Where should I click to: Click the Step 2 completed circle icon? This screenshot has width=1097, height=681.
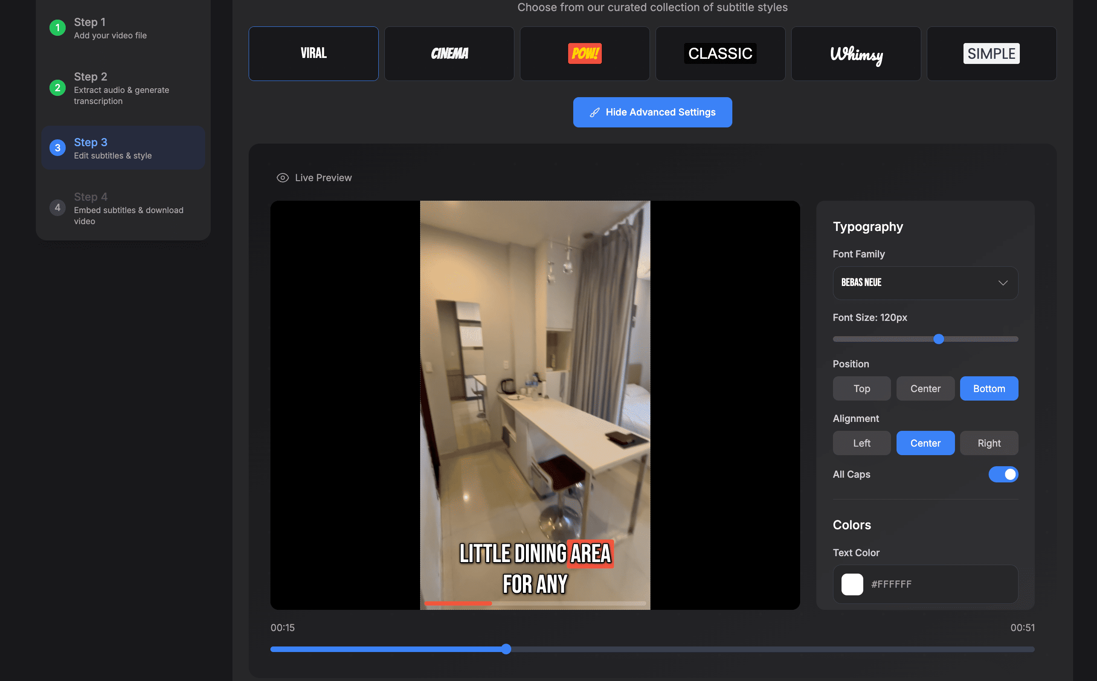click(x=57, y=88)
